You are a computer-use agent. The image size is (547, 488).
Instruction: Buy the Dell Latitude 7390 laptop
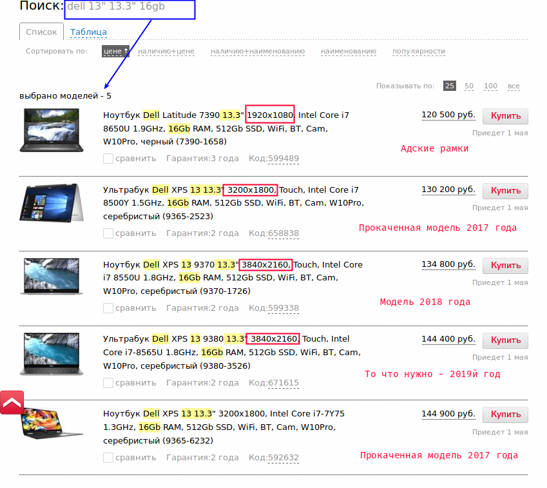(x=505, y=116)
